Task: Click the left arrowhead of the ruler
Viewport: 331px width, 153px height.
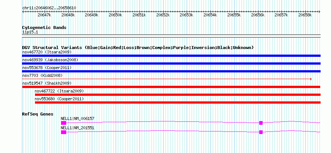Action: (x=23, y=12)
